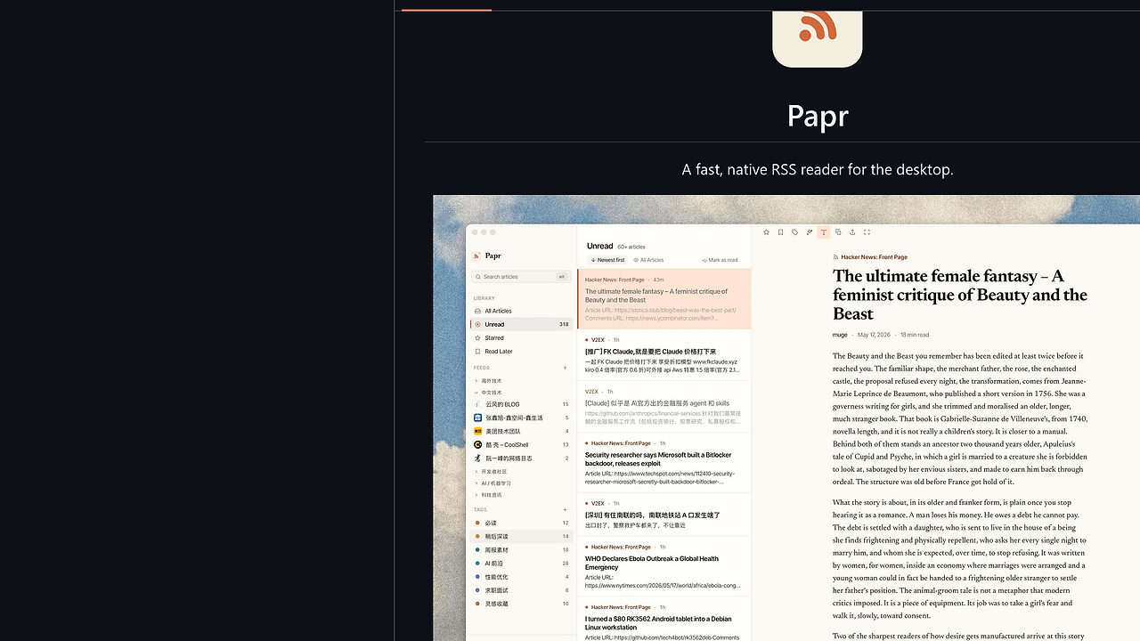The width and height of the screenshot is (1140, 641).
Task: Click the main article headline
Action: pos(960,295)
